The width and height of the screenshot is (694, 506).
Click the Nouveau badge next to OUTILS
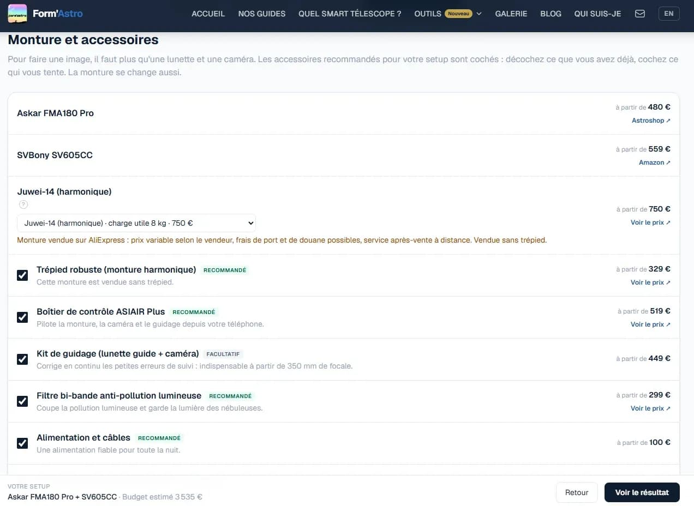pyautogui.click(x=458, y=14)
